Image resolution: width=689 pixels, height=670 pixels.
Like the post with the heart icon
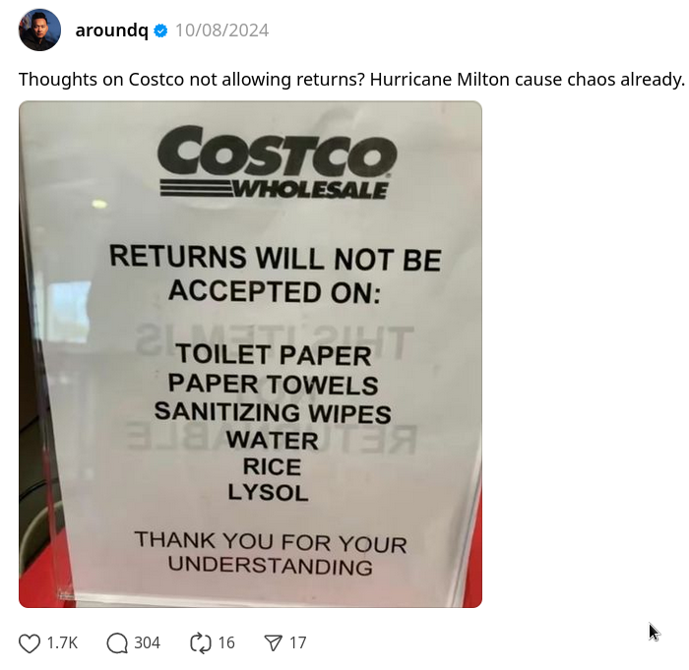(x=30, y=642)
